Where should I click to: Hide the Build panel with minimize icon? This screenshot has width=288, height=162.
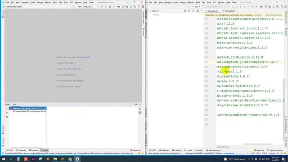(x=140, y=104)
